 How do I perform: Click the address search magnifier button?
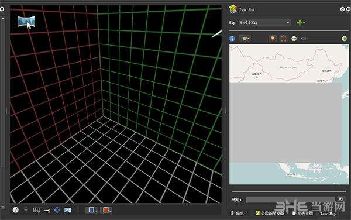(341, 199)
